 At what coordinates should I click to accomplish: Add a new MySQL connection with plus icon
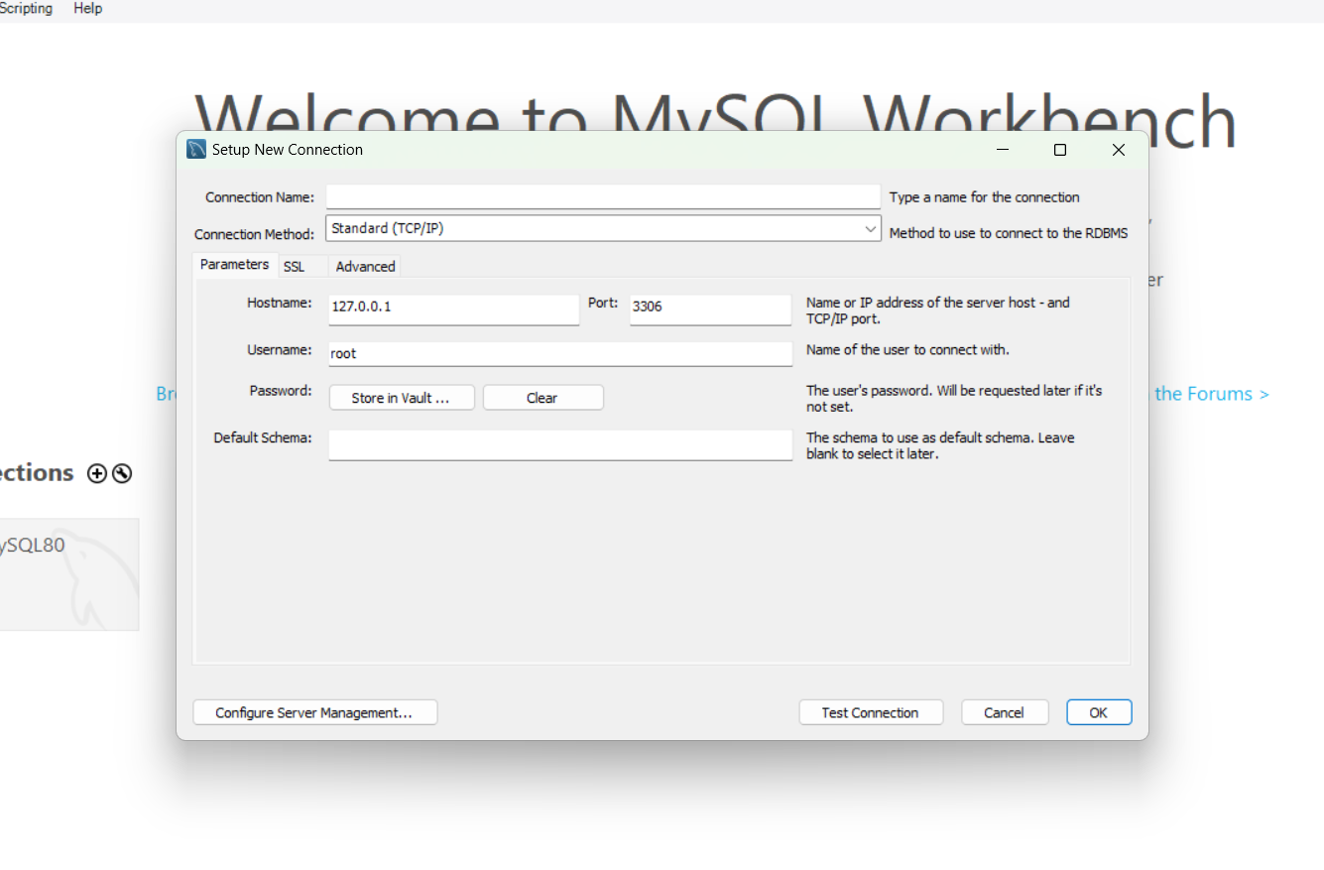97,473
